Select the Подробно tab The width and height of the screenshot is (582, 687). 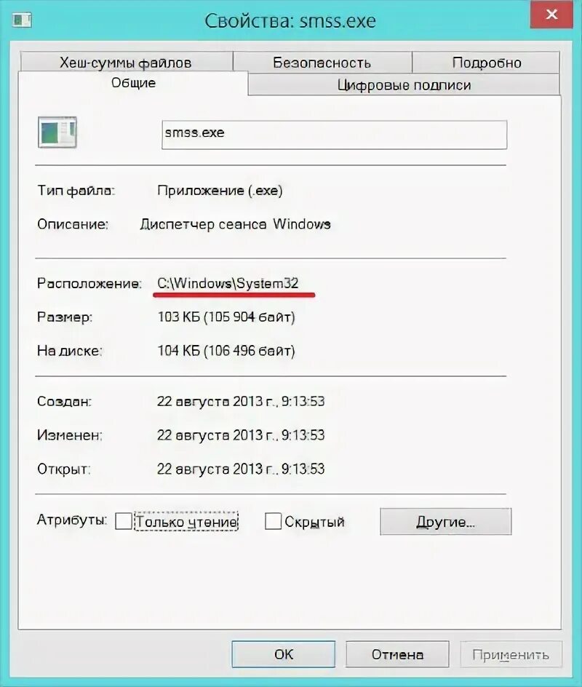487,63
